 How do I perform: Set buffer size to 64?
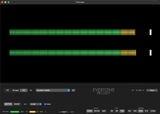(x=130, y=111)
